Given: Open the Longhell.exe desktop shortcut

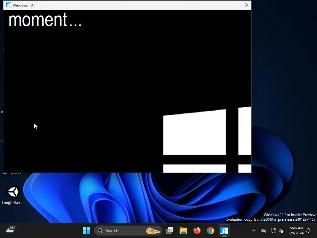Looking at the screenshot, I should (x=12, y=195).
